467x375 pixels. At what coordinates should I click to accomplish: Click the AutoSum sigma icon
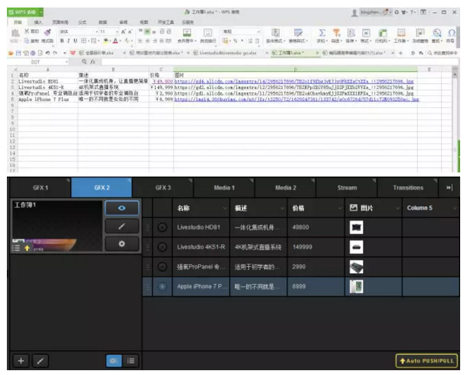[322, 33]
